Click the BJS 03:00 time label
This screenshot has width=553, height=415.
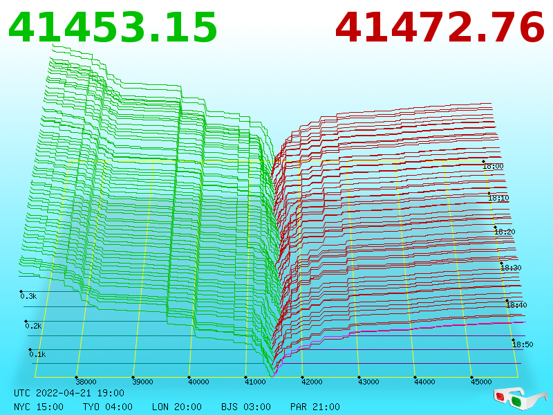coord(246,407)
